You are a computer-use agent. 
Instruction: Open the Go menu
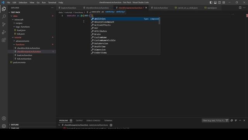pos(38,3)
